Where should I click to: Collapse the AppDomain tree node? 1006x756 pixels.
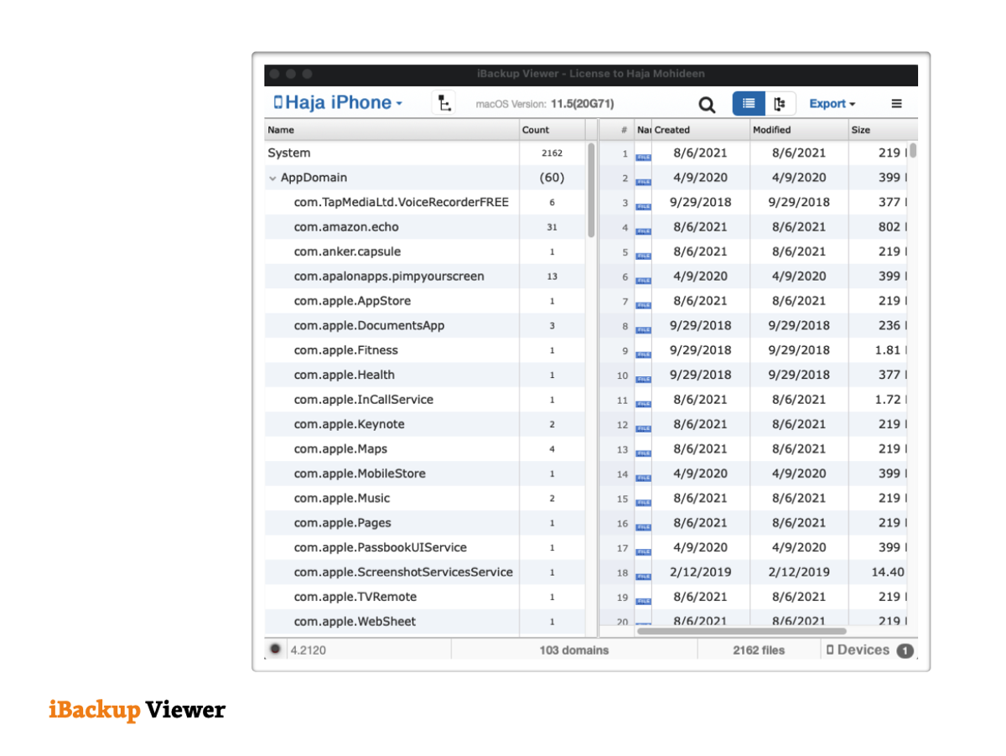click(272, 179)
